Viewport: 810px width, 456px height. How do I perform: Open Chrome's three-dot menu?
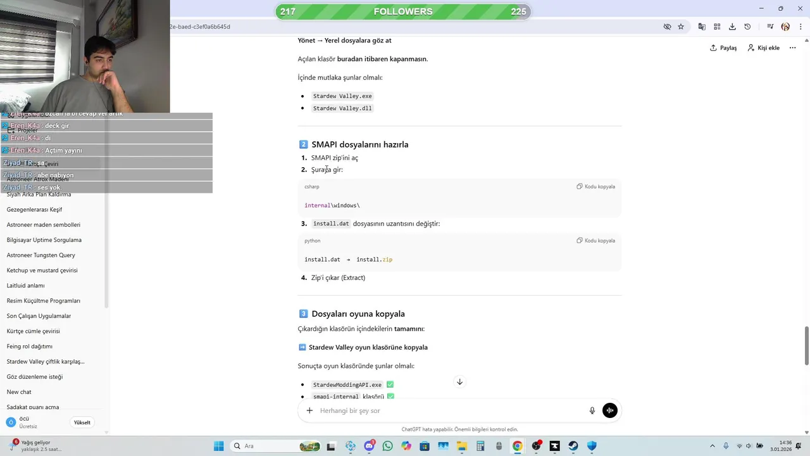click(800, 27)
